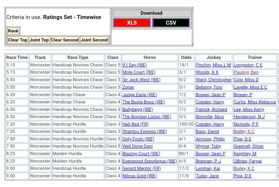Open Sir Jack West (IRE) link
Screen dimensions: 279x187
click(141, 80)
